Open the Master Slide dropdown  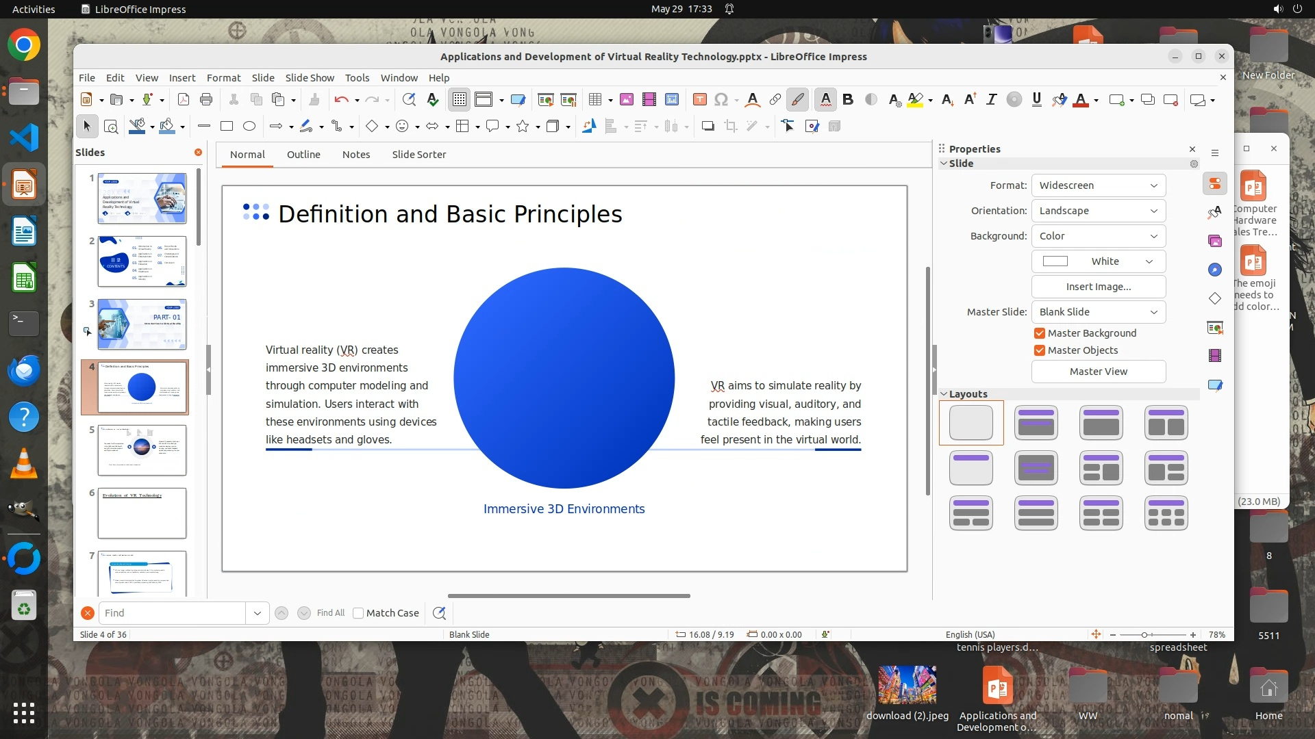(x=1098, y=312)
